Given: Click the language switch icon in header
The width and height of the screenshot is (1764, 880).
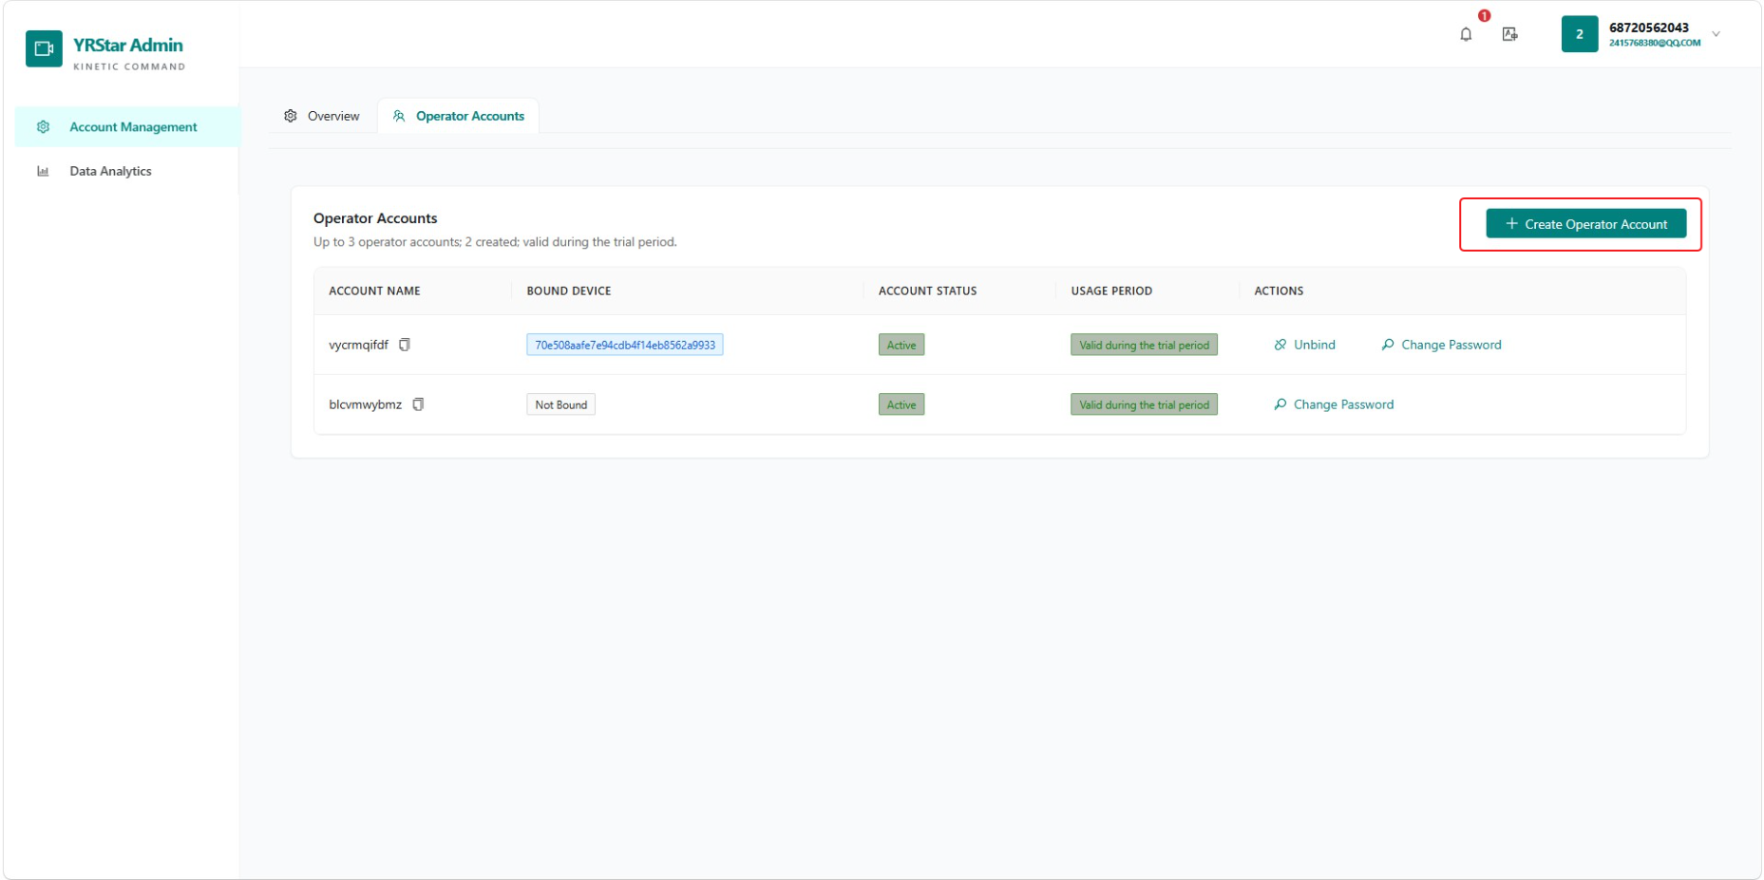Looking at the screenshot, I should tap(1509, 34).
